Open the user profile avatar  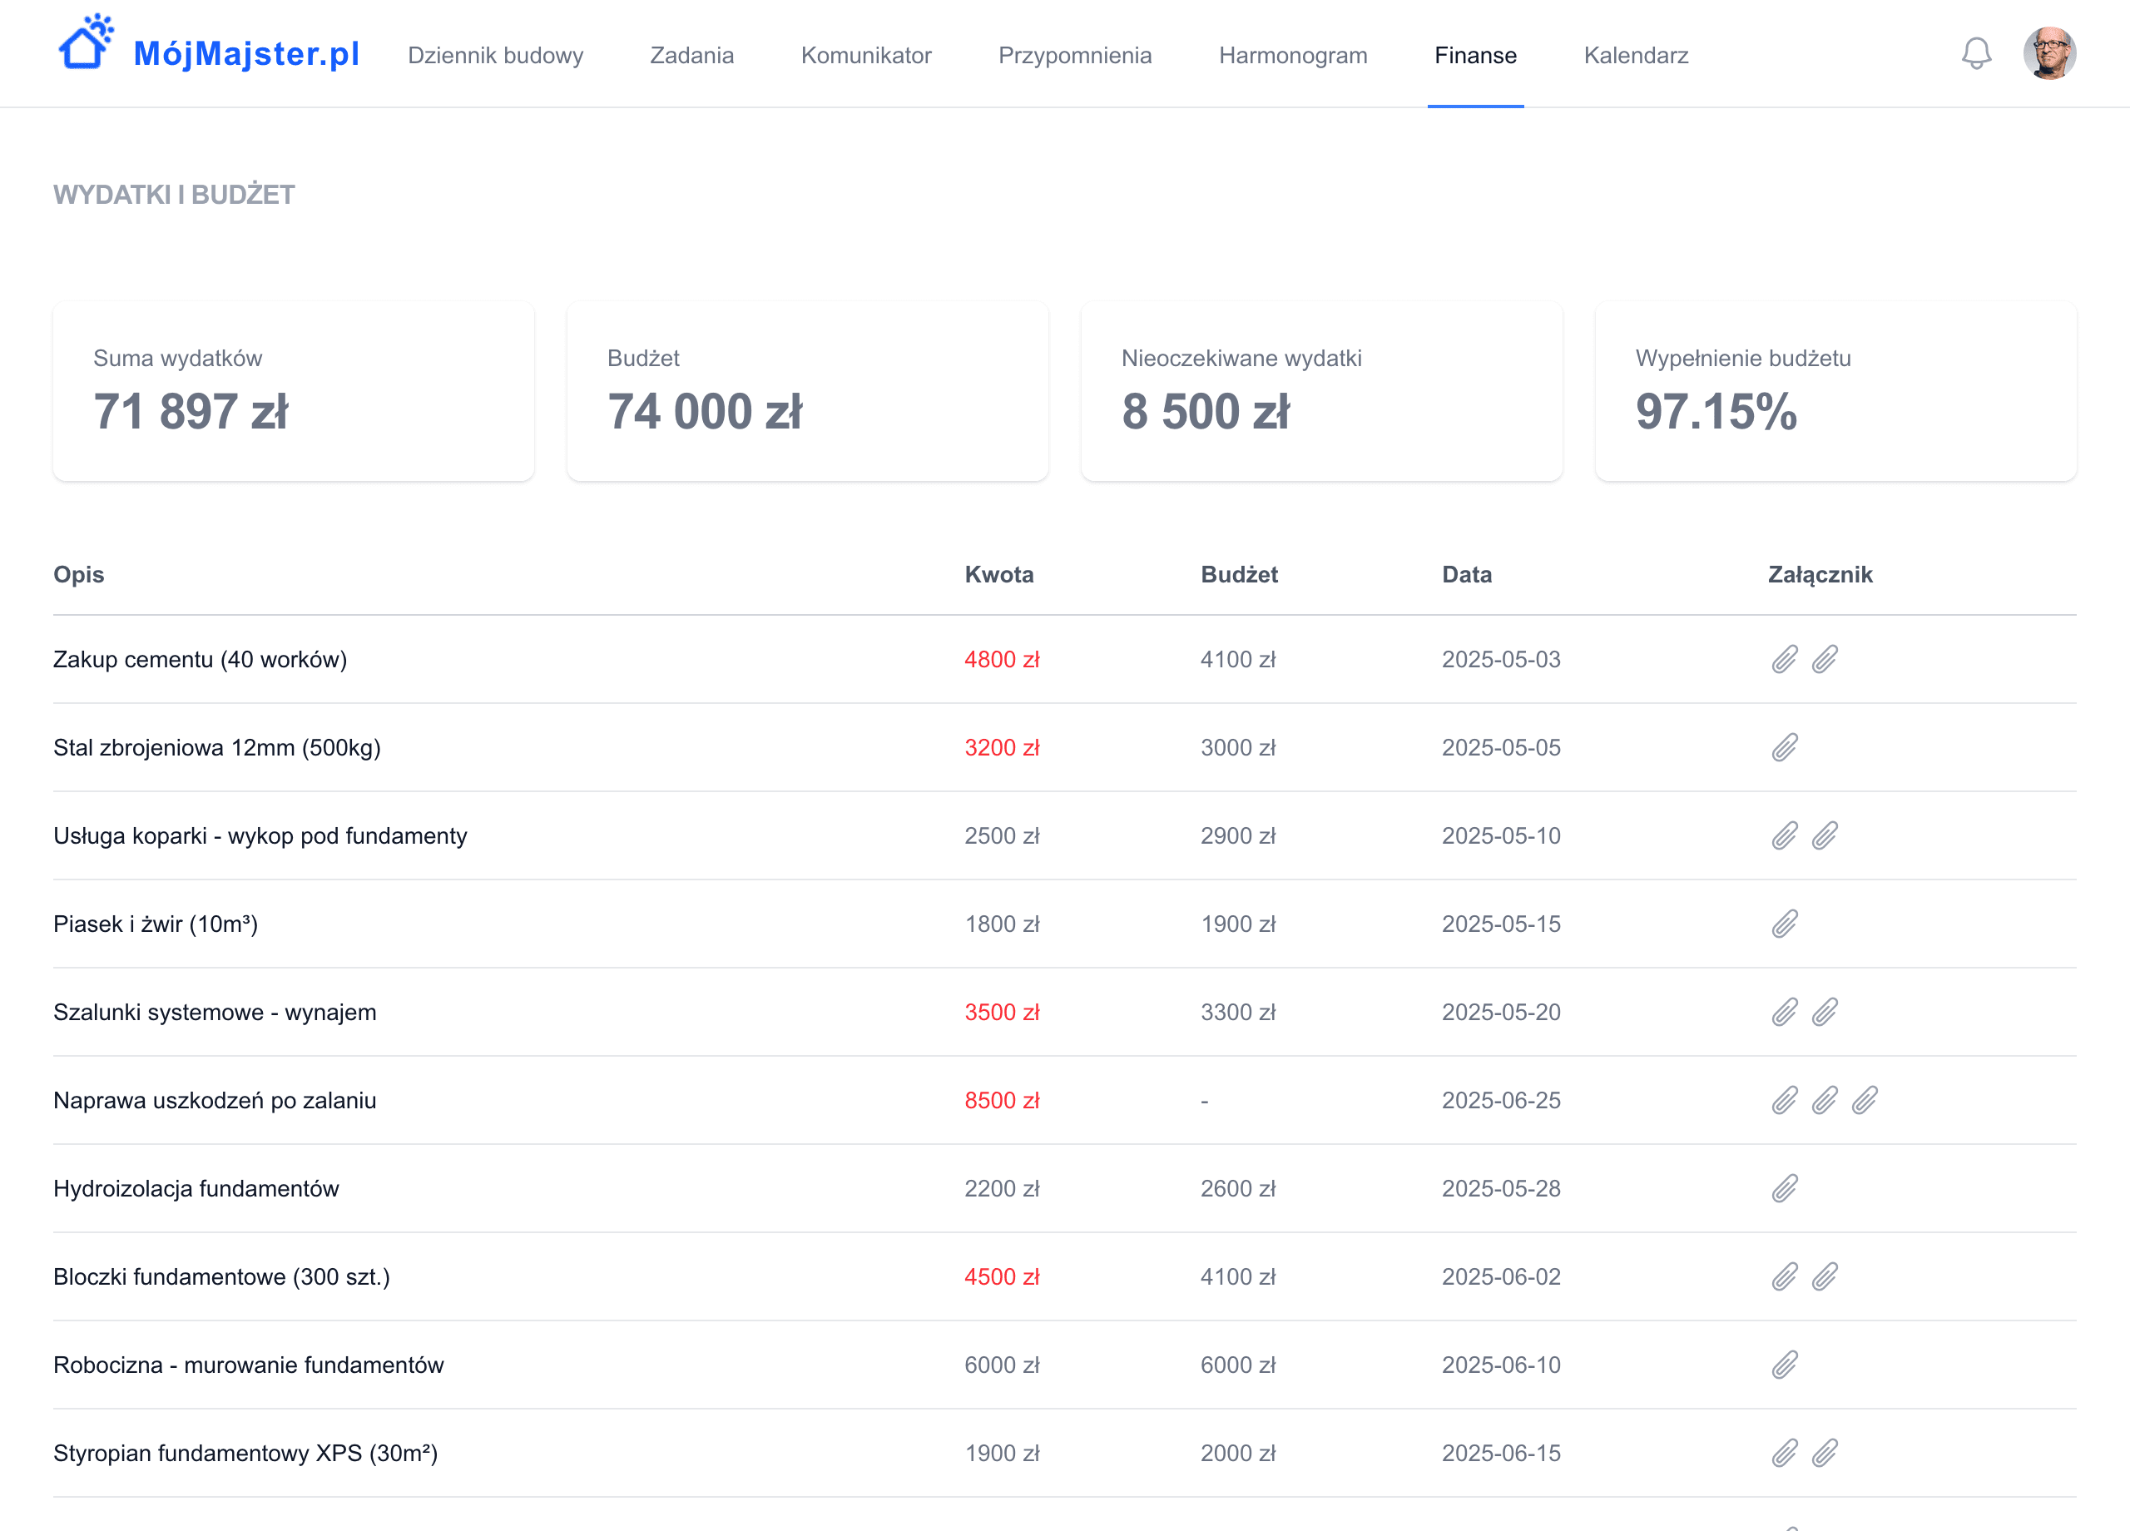2048,53
